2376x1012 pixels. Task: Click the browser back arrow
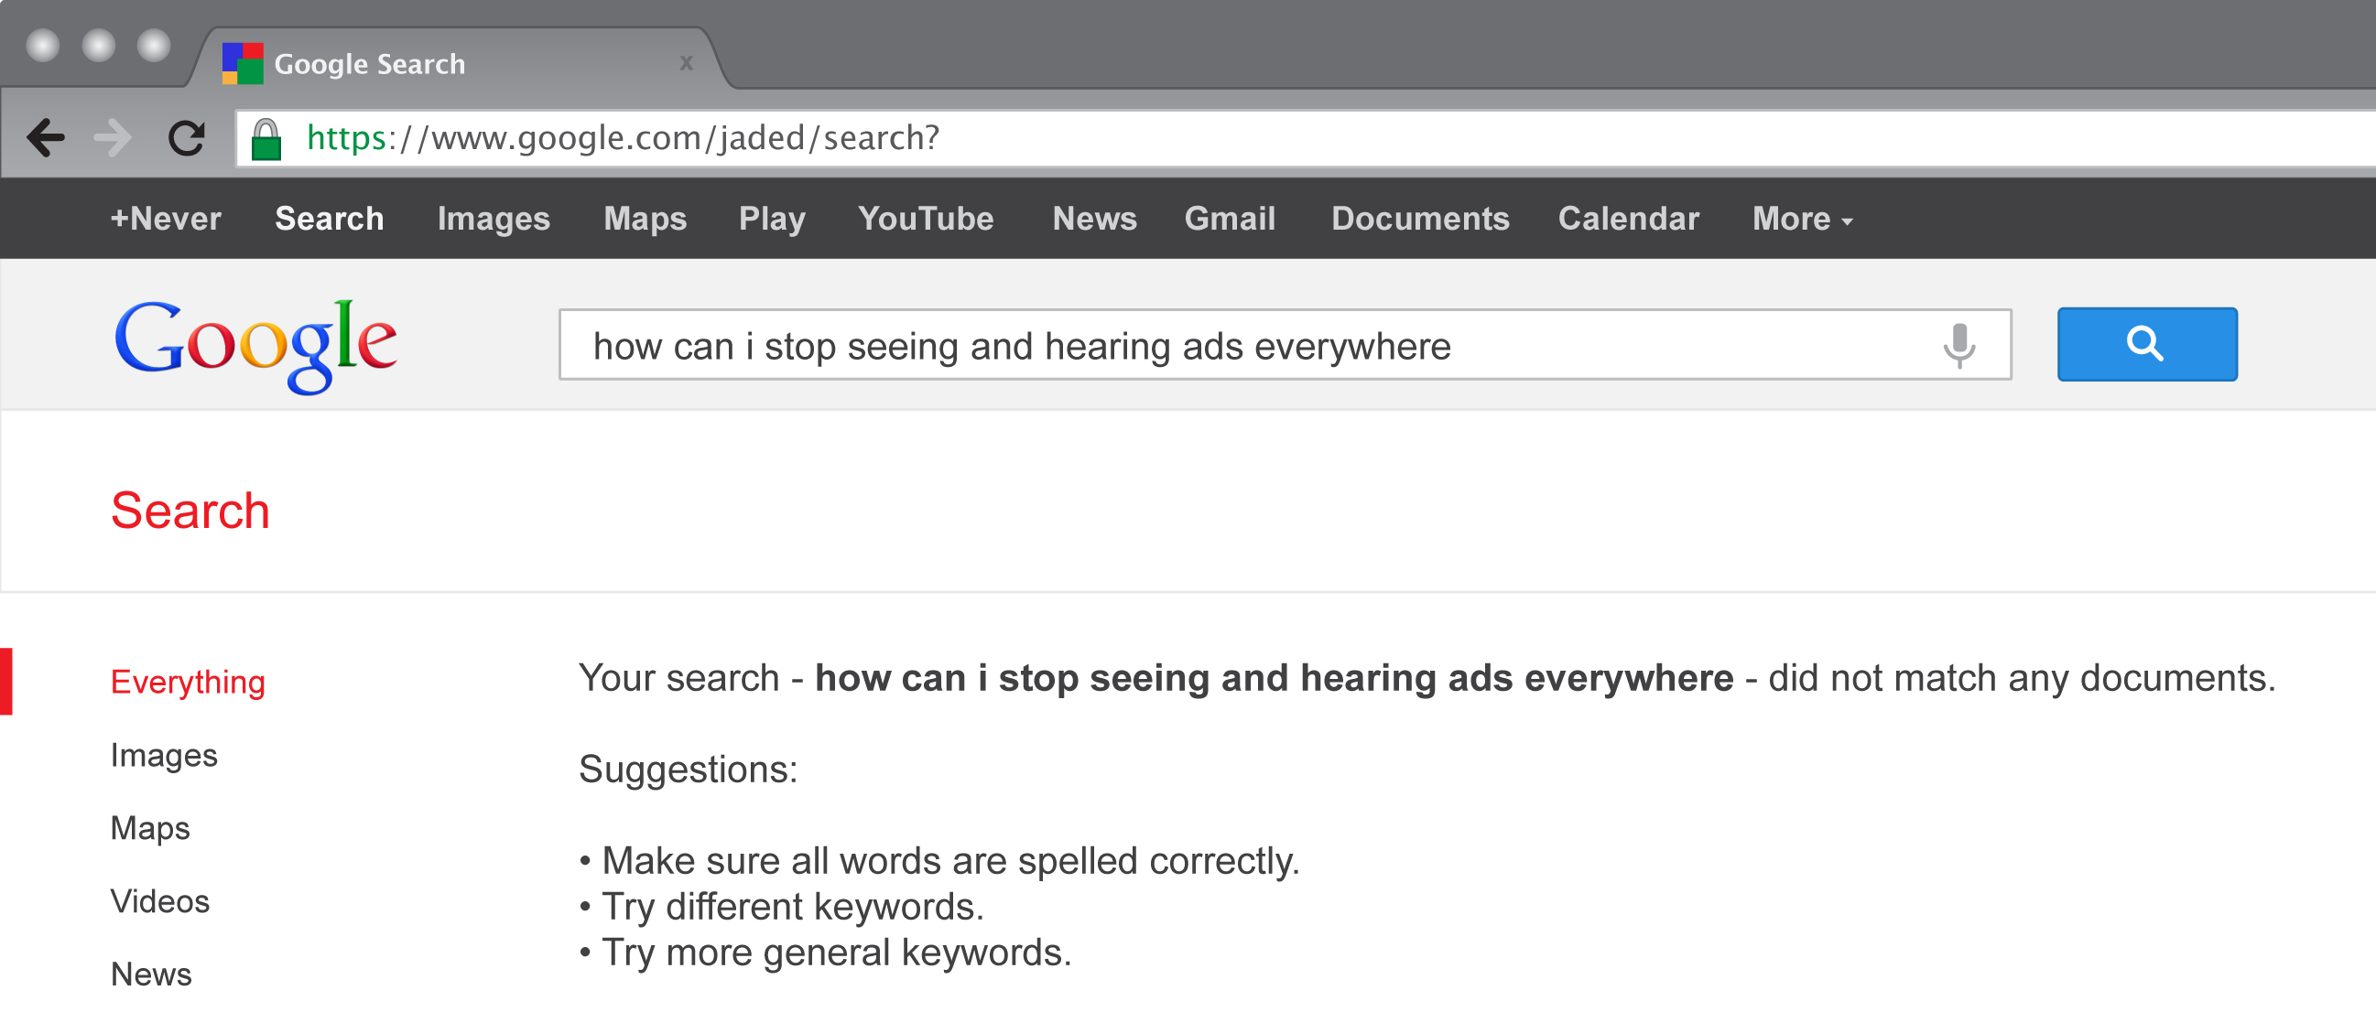pos(46,138)
